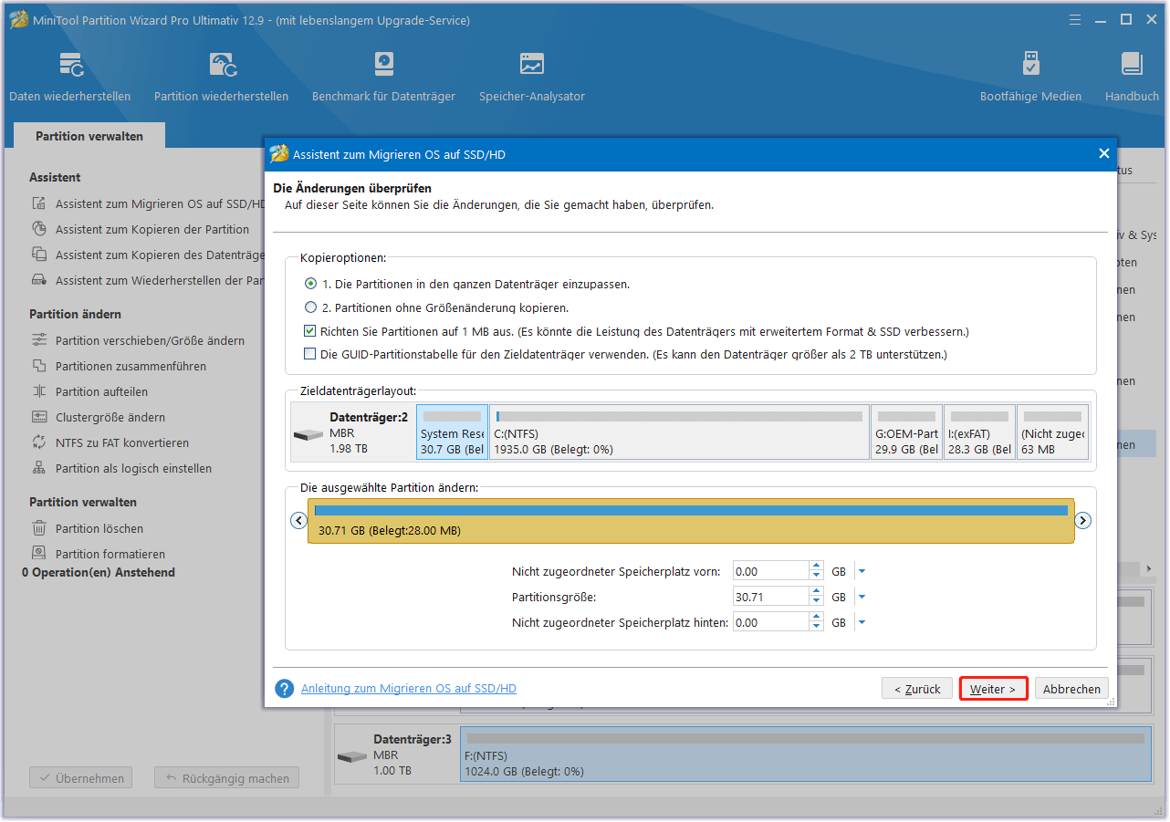Open unit dropdown for Partitionsgröße
The height and width of the screenshot is (822, 1170).
point(862,598)
